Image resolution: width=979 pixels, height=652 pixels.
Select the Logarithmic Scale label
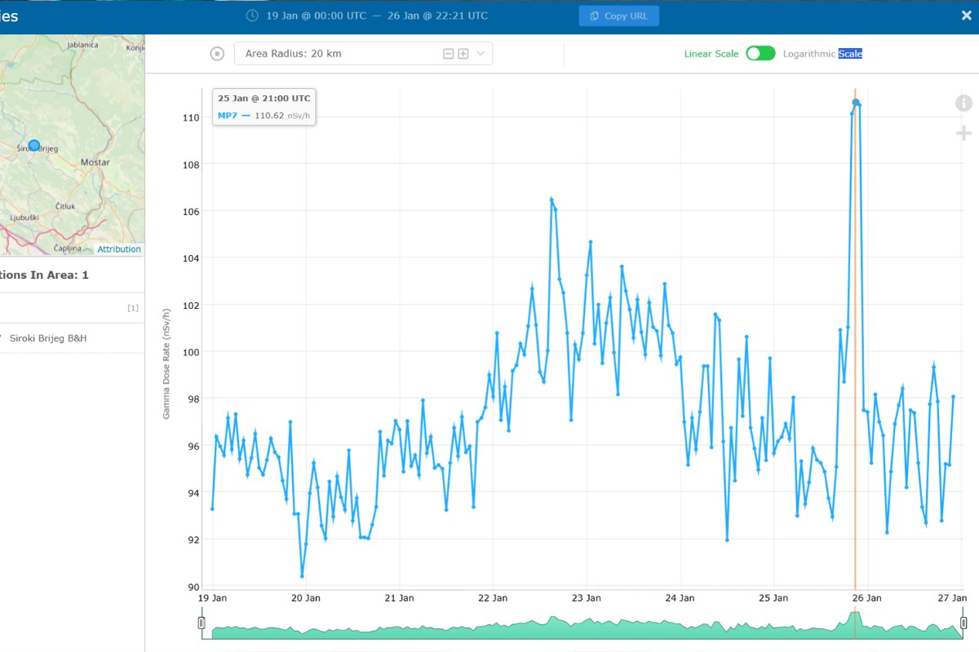[x=822, y=54]
